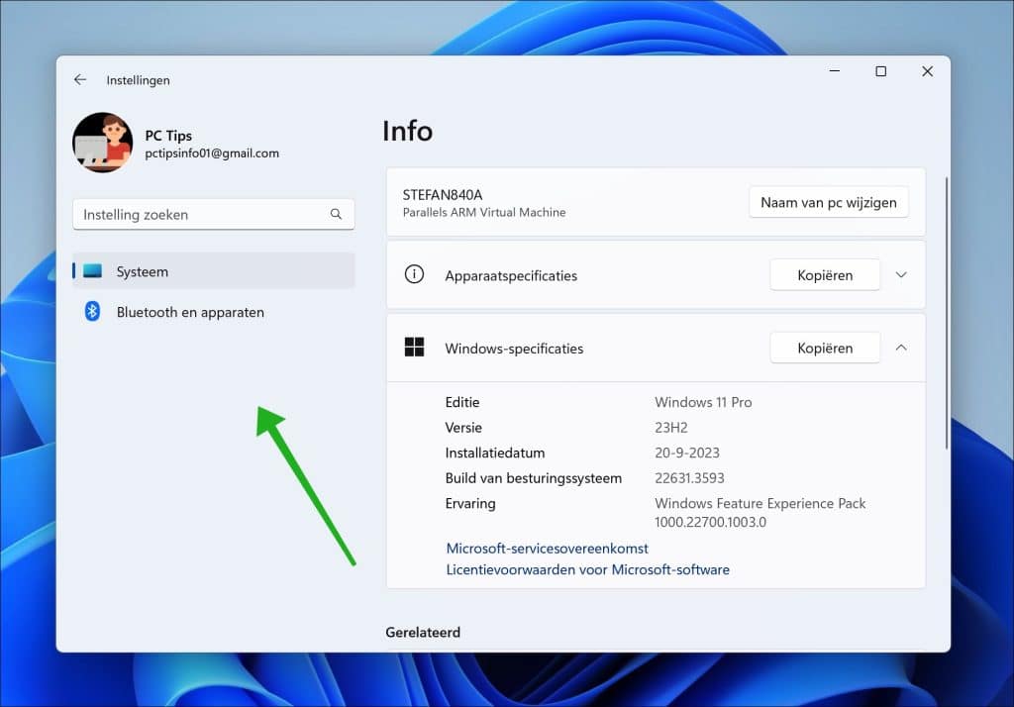Click the Build van besturingssysteem label
Screen dimensions: 1014x707
click(534, 477)
